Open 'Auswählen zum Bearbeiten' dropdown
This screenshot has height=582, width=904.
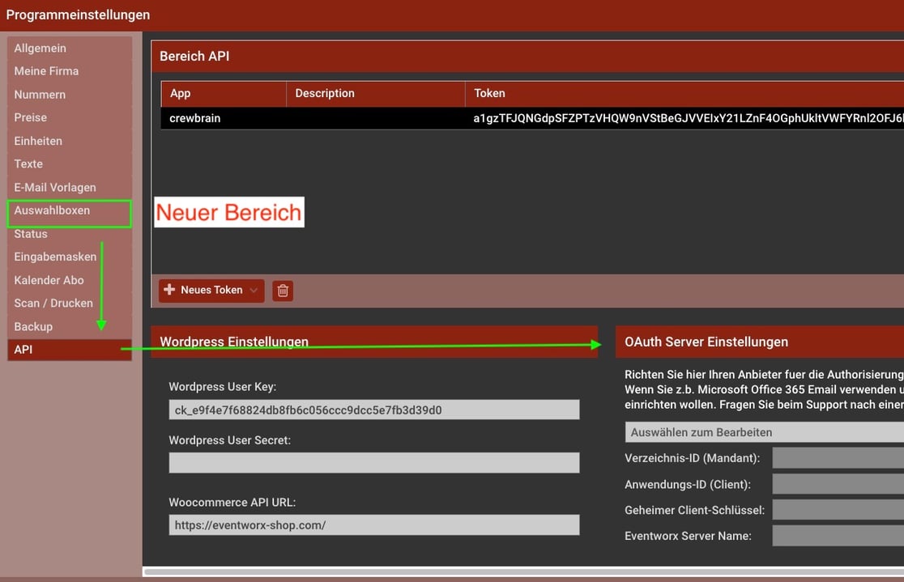point(764,432)
